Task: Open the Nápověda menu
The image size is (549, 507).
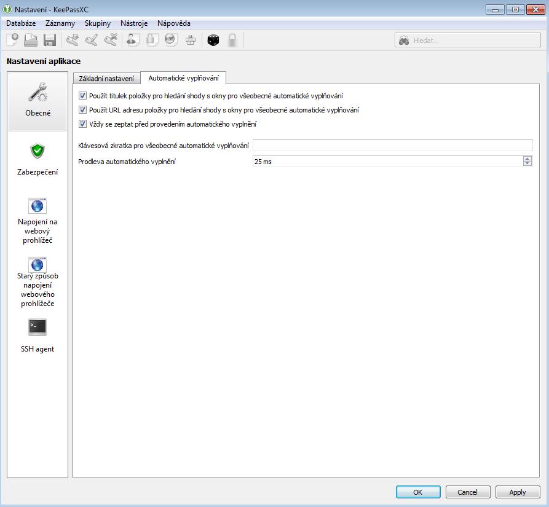Action: tap(174, 23)
